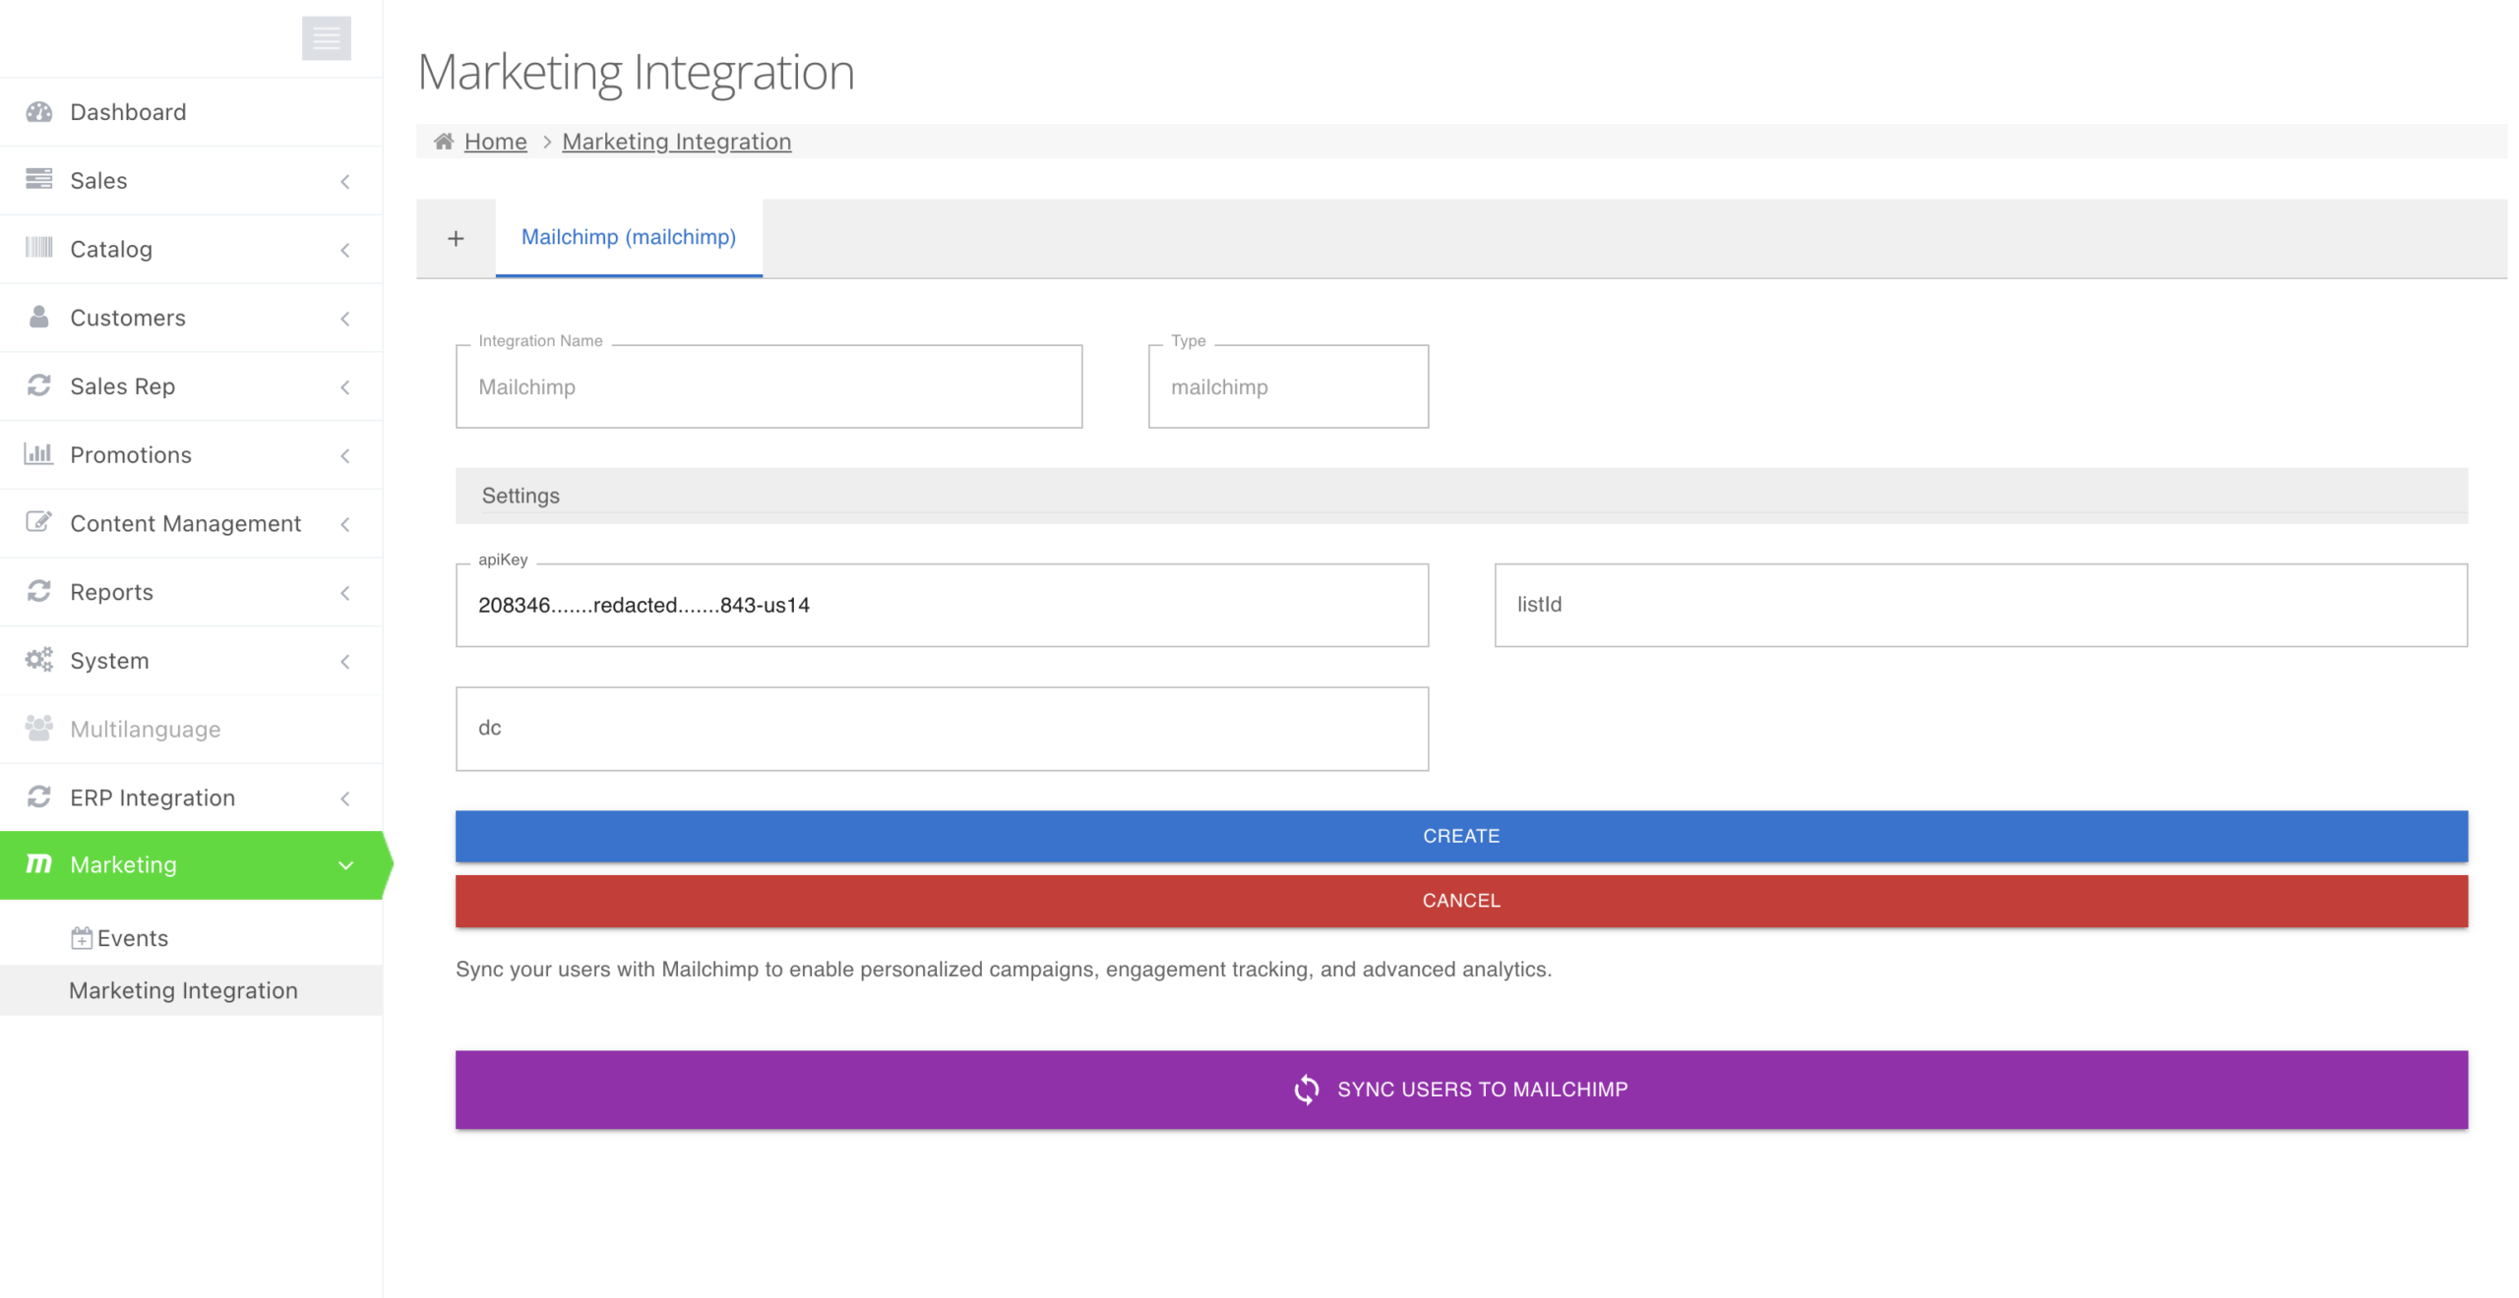
Task: Click the Content Management edit icon
Action: pos(38,522)
